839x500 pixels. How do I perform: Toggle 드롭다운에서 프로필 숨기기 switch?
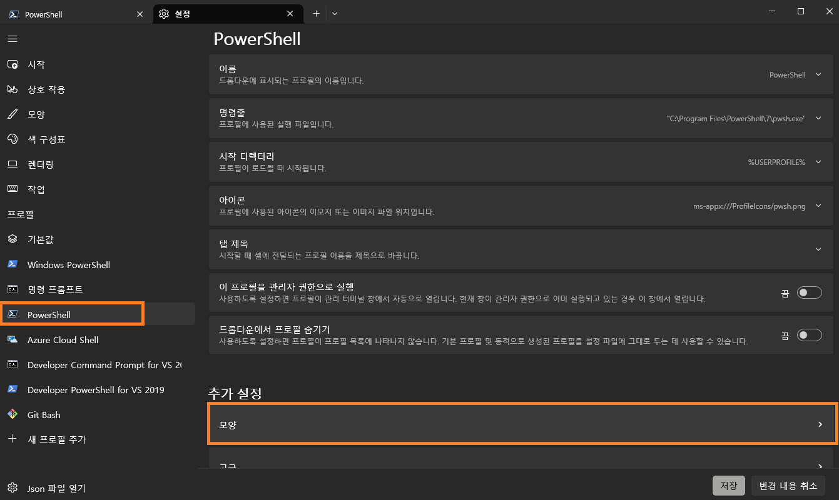coord(809,336)
